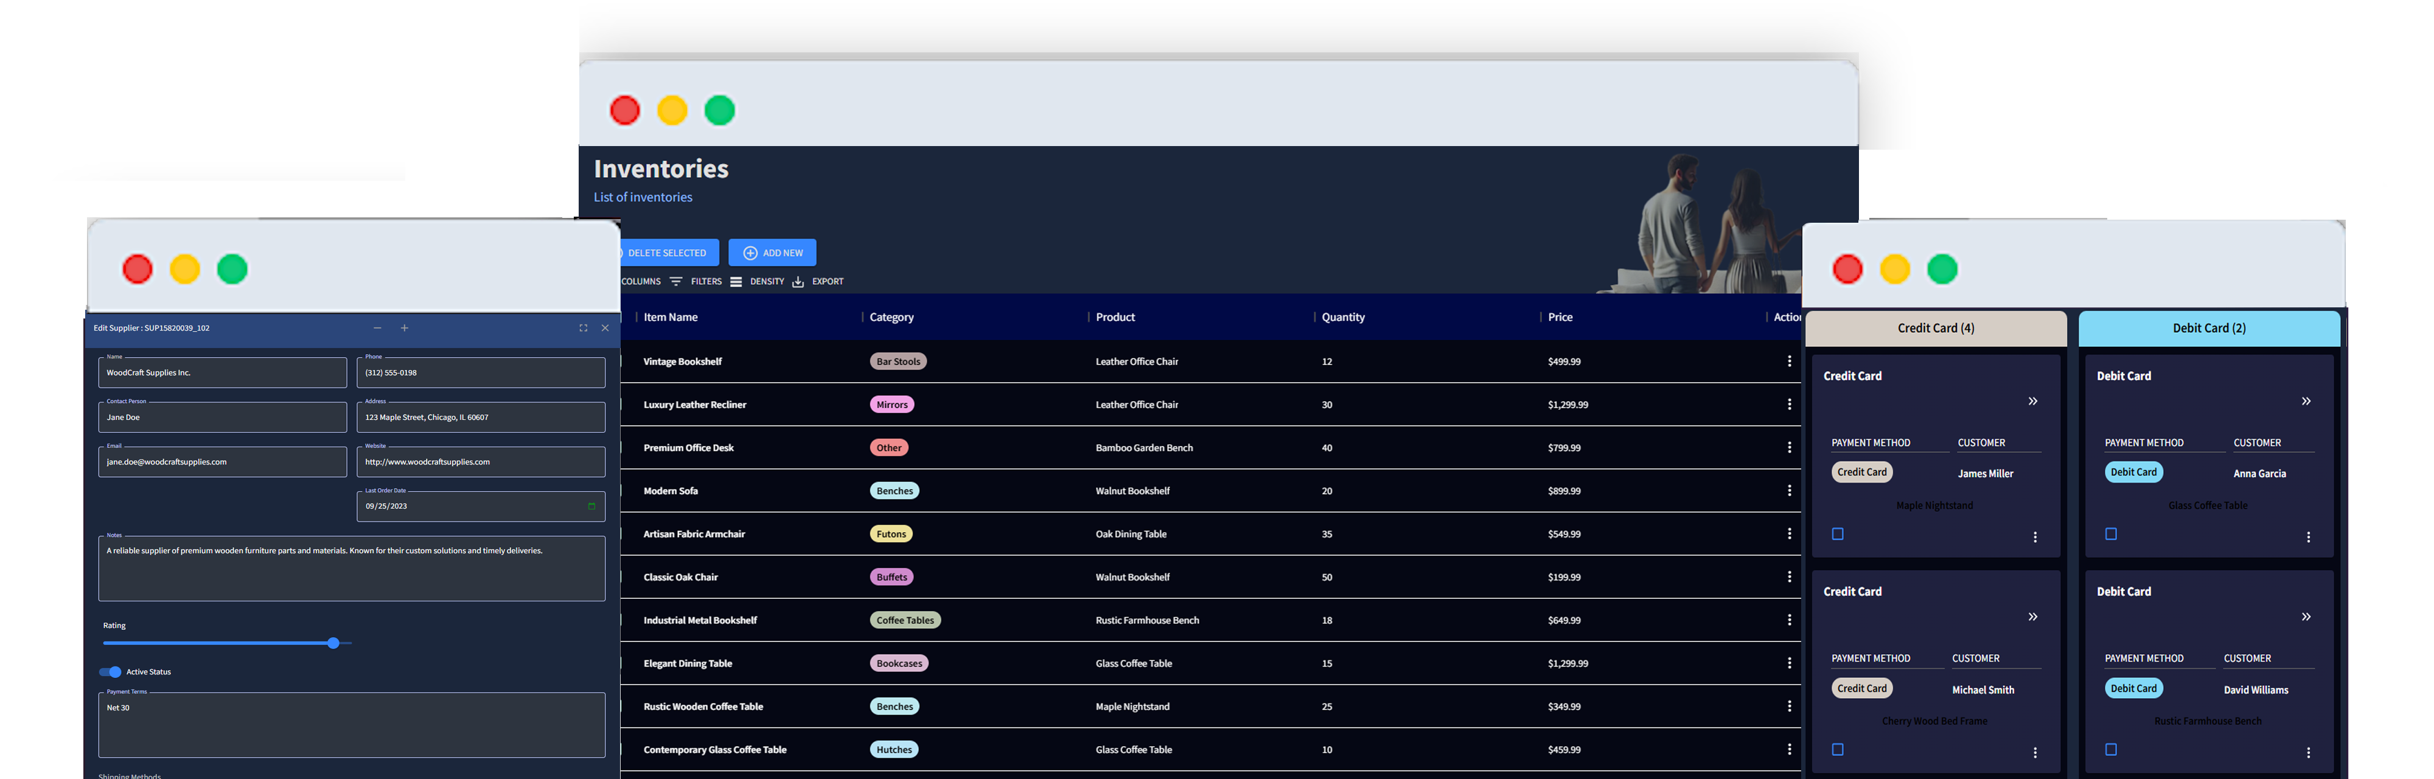Click the ADD NEW button
2434x779 pixels.
[x=772, y=253]
